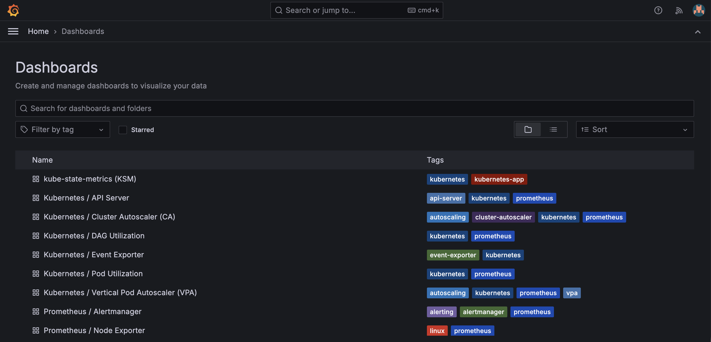This screenshot has width=711, height=342.
Task: Click the dashboard icon next to kube-state-metrics (KSM)
Action: coord(36,179)
